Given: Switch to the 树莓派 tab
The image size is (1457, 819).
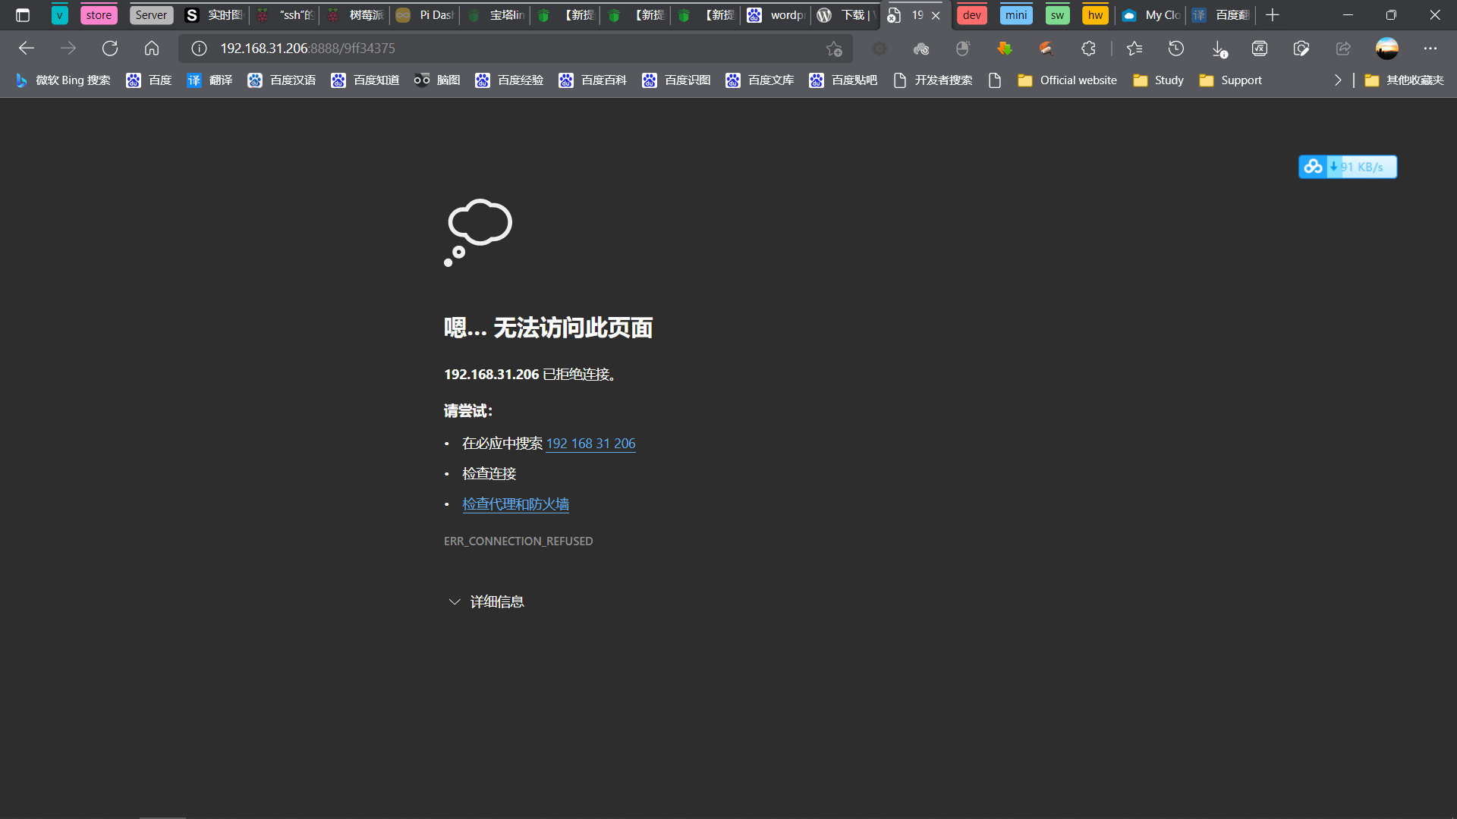Looking at the screenshot, I should (355, 15).
